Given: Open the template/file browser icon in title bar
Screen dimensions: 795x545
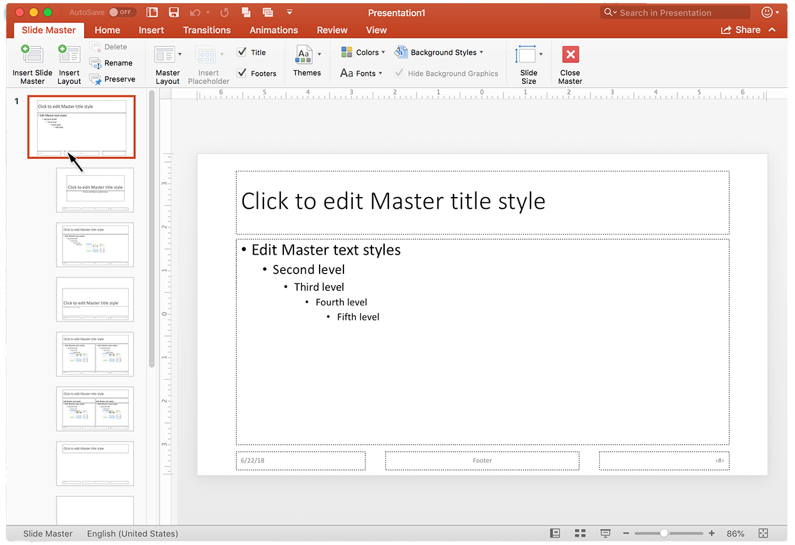Looking at the screenshot, I should pyautogui.click(x=151, y=13).
